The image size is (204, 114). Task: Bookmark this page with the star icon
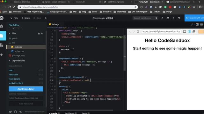[x=135, y=7]
